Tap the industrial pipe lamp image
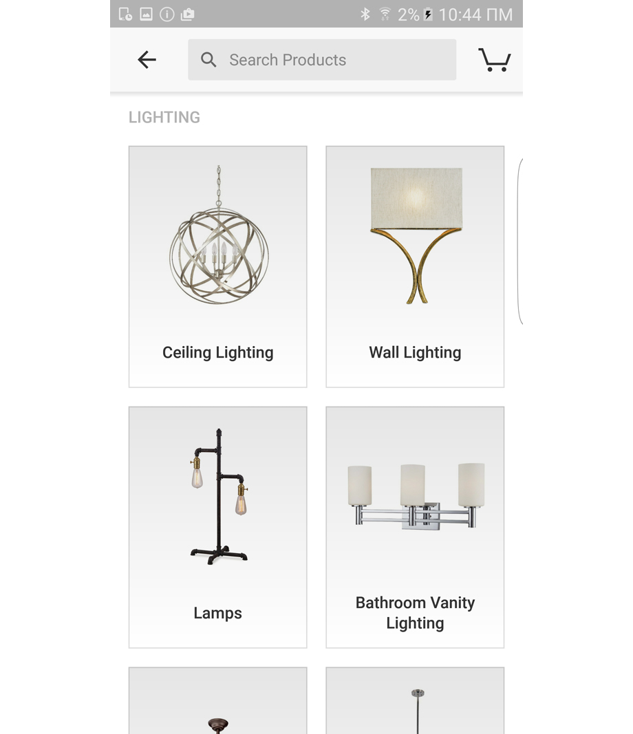The image size is (633, 734). 219,496
